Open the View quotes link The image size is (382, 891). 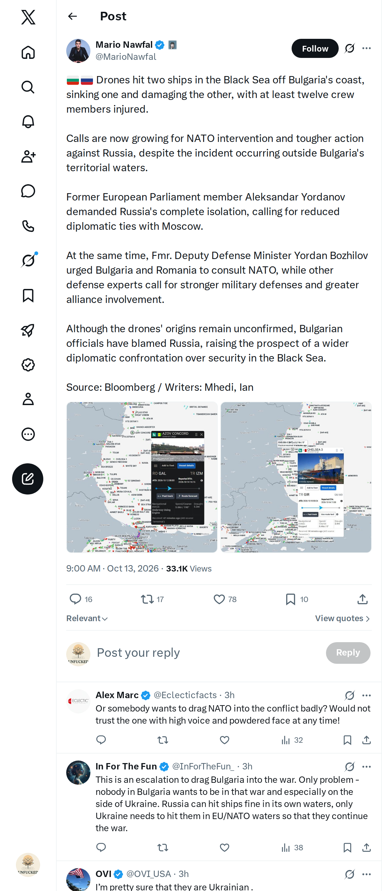pyautogui.click(x=343, y=618)
